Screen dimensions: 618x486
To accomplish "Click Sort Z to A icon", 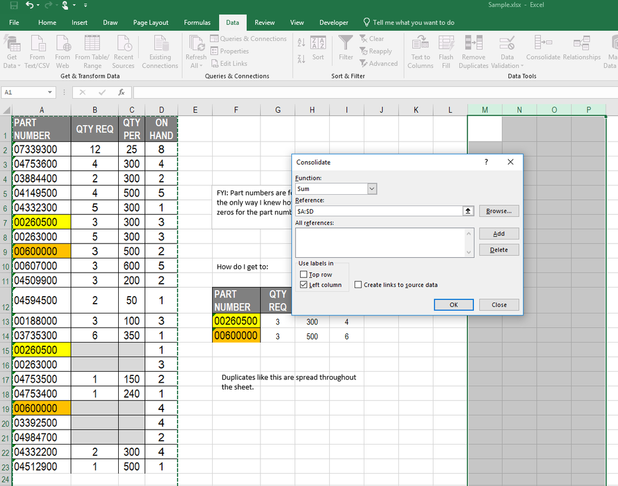I will coord(301,59).
